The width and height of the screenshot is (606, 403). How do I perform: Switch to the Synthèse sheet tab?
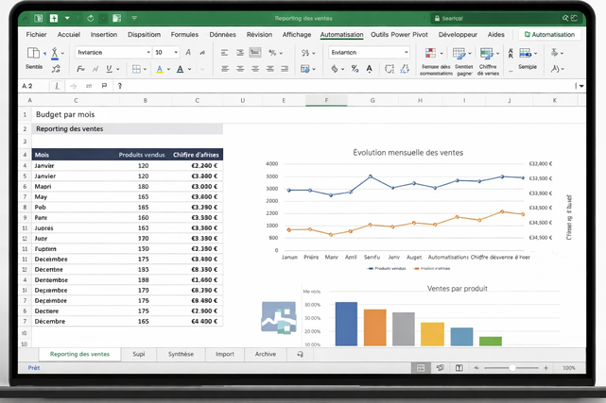point(181,354)
